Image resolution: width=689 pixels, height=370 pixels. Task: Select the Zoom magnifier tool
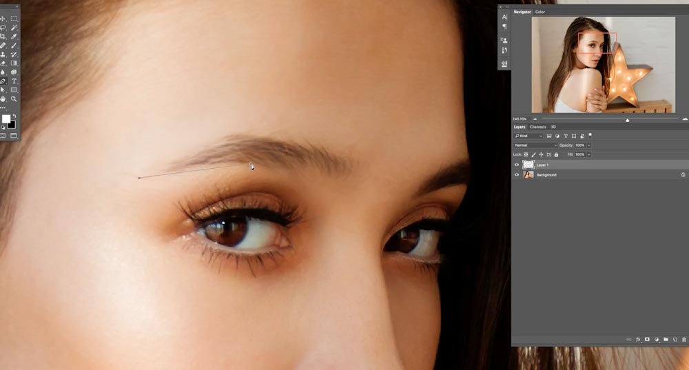click(x=14, y=99)
